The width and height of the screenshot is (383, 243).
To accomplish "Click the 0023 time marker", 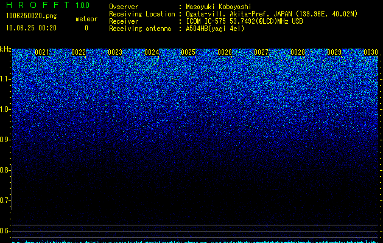I will (115, 52).
